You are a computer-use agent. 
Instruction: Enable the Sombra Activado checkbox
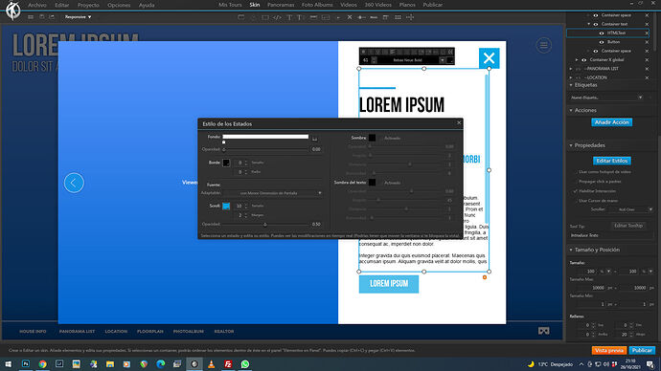(381, 138)
